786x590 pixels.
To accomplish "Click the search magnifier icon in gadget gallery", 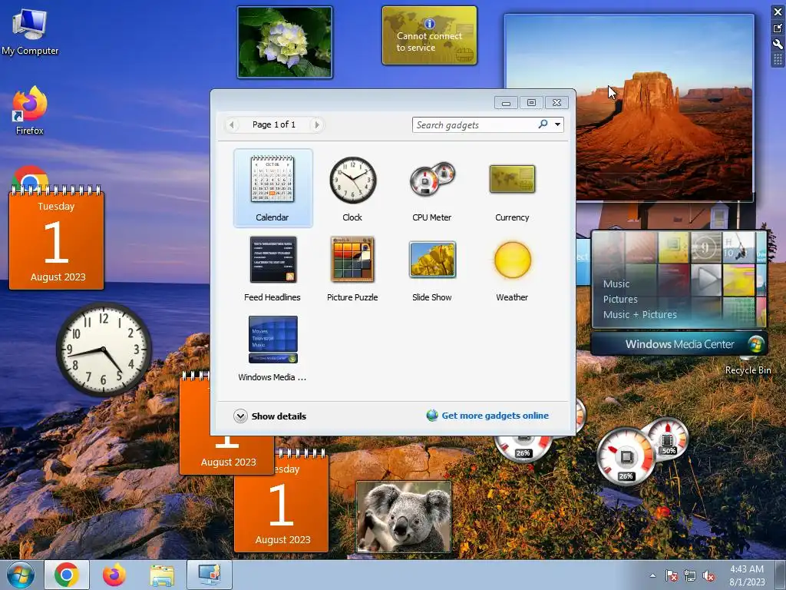I will 543,124.
